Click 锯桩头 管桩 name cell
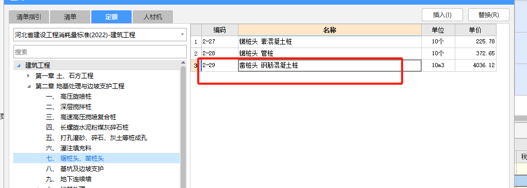 click(330, 54)
